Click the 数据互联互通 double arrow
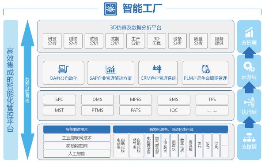 point(27,90)
